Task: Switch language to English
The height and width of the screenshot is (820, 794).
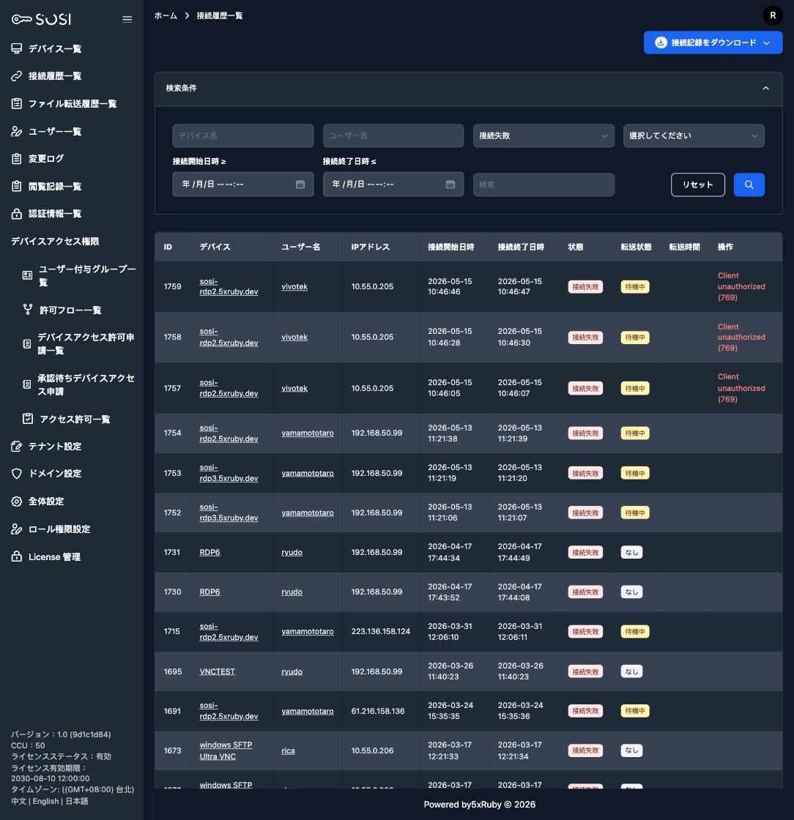Action: [45, 801]
